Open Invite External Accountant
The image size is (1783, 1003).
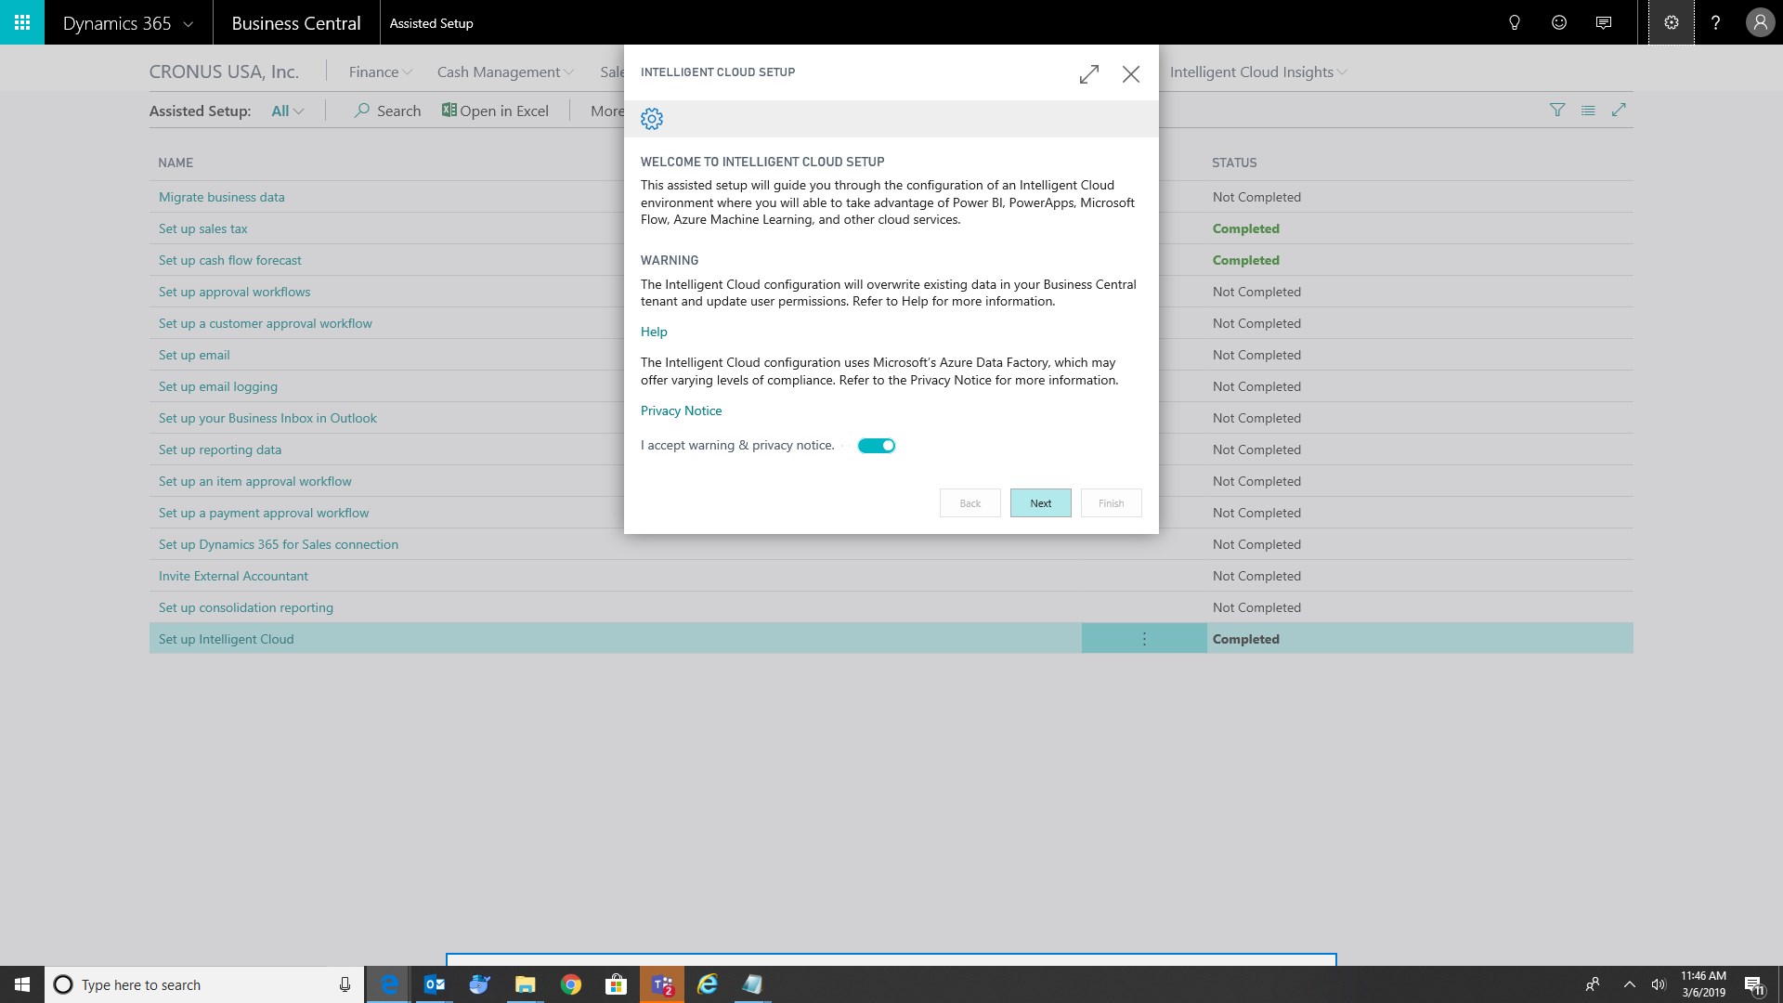(233, 576)
